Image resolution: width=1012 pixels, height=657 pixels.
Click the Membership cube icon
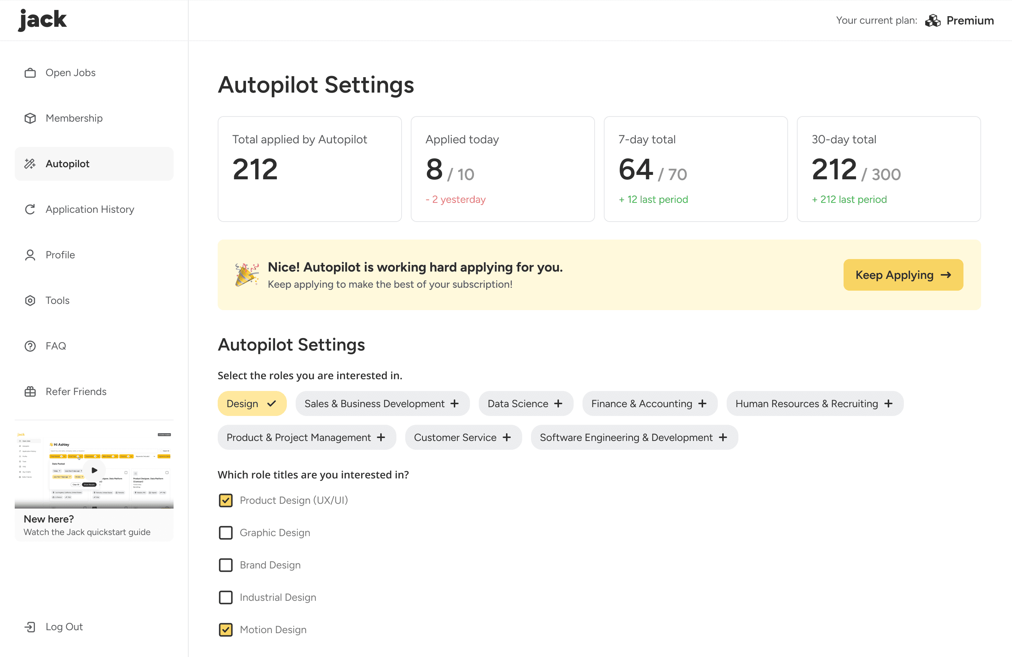[x=30, y=118]
